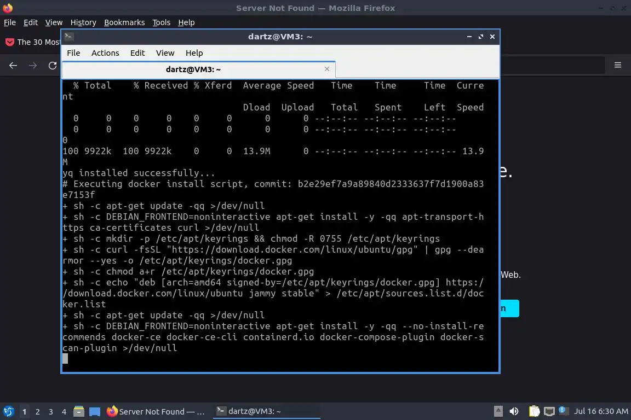
Task: Select The 30 Most Firefox tab
Action: 32,42
